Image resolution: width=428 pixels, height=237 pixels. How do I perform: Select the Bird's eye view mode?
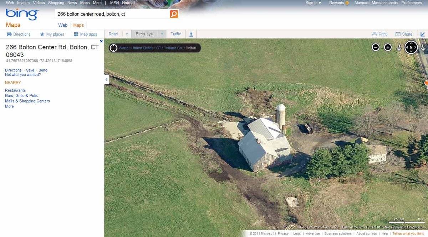144,33
